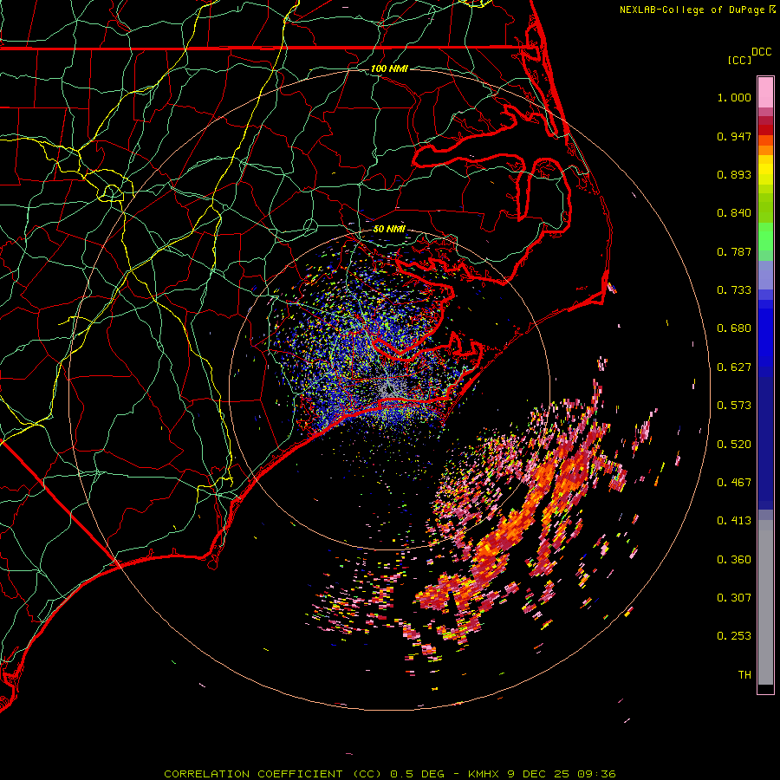Click CORRELATION COEFFICIENT in the bottom caption
Viewport: 780px width, 780px height.
(x=253, y=774)
